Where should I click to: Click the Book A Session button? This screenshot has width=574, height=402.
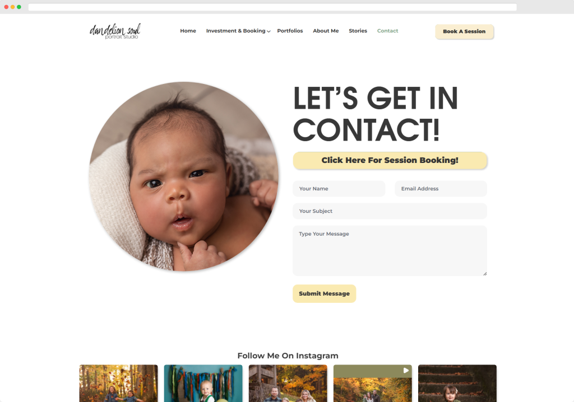[464, 31]
